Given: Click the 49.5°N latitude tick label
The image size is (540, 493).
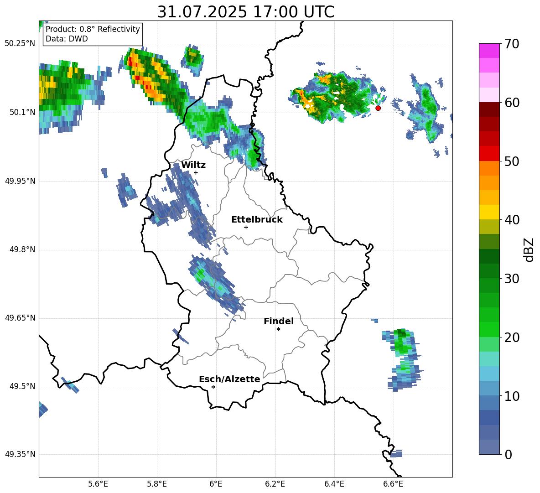Looking at the screenshot, I should point(22,386).
